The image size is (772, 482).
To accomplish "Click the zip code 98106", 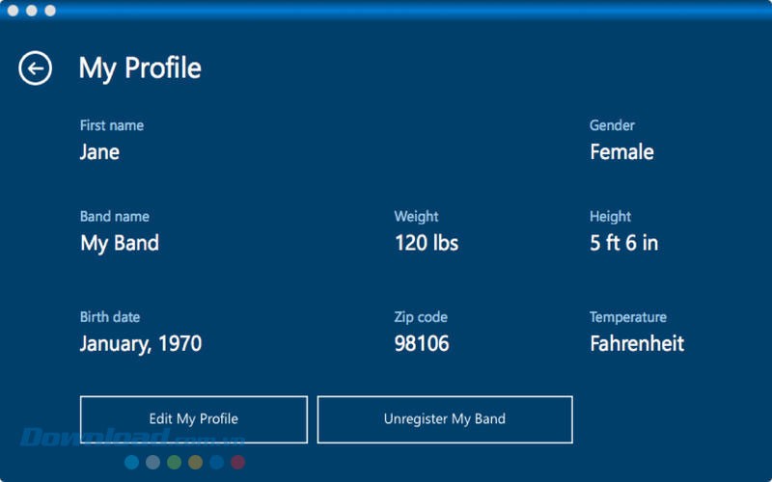I will pos(422,344).
